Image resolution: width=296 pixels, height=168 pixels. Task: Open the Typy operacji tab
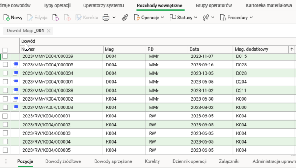[57, 5]
